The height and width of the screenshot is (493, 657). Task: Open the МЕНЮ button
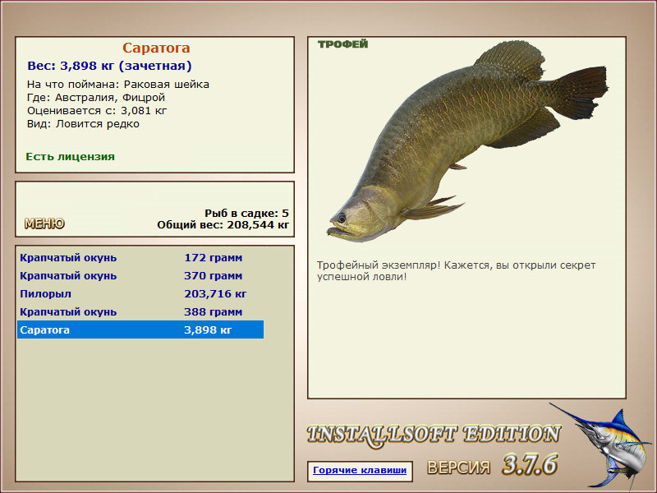[44, 223]
